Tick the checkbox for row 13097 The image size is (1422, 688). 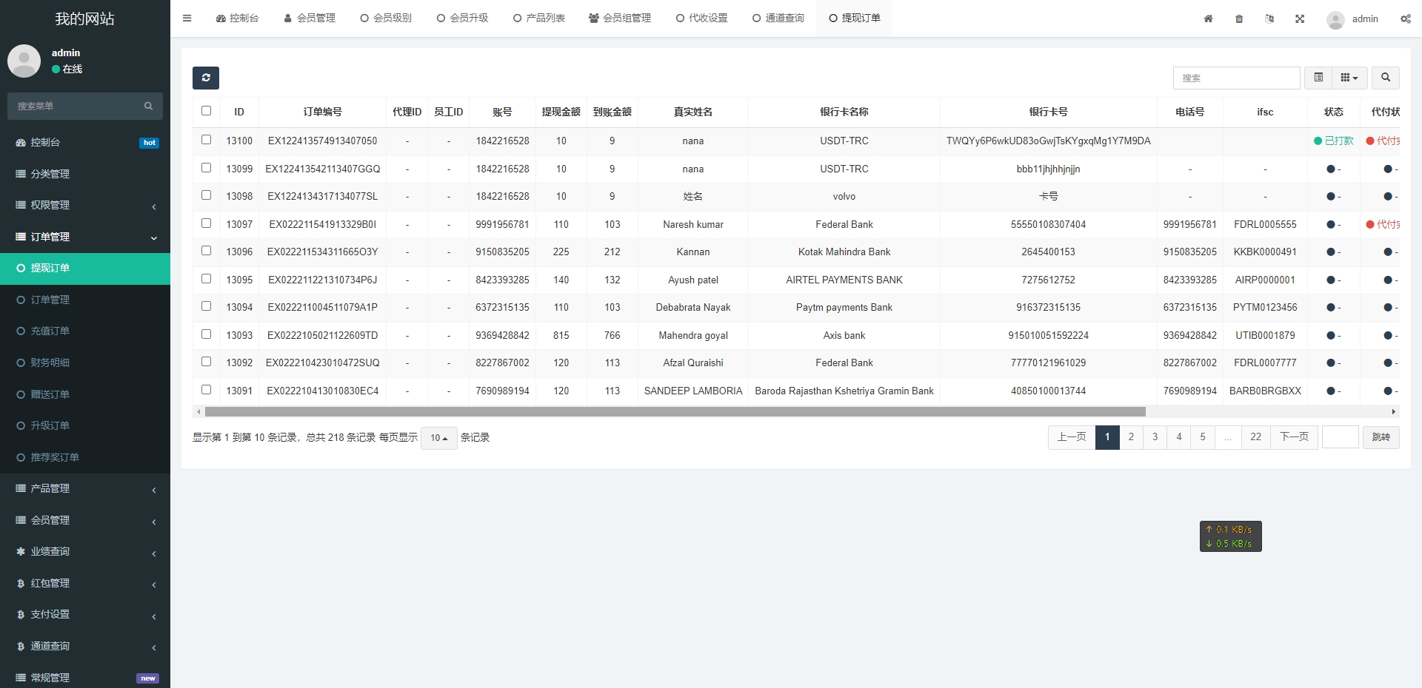207,223
